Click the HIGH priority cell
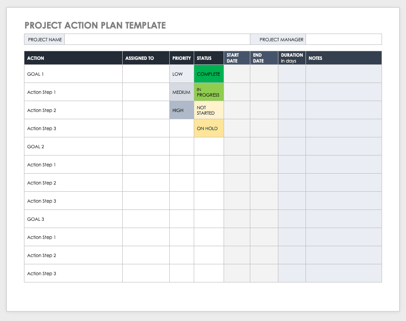 [182, 110]
